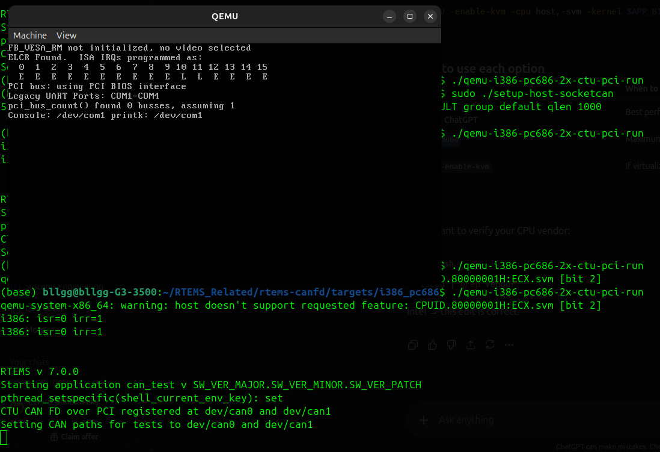Click the thumbs up icon
The width and height of the screenshot is (660, 452).
432,345
